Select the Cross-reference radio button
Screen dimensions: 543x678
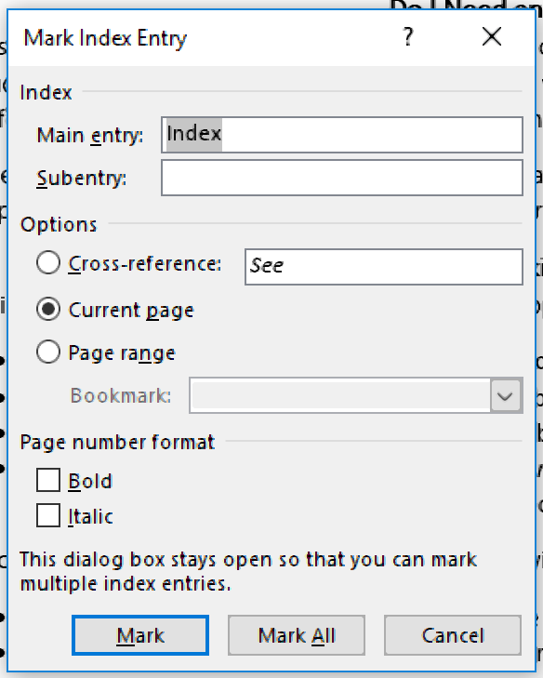pos(48,263)
